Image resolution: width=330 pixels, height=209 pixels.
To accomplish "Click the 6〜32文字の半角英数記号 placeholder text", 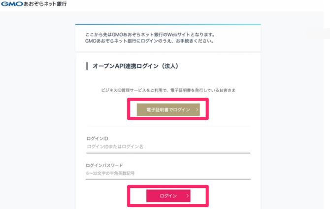I will coord(111,173).
